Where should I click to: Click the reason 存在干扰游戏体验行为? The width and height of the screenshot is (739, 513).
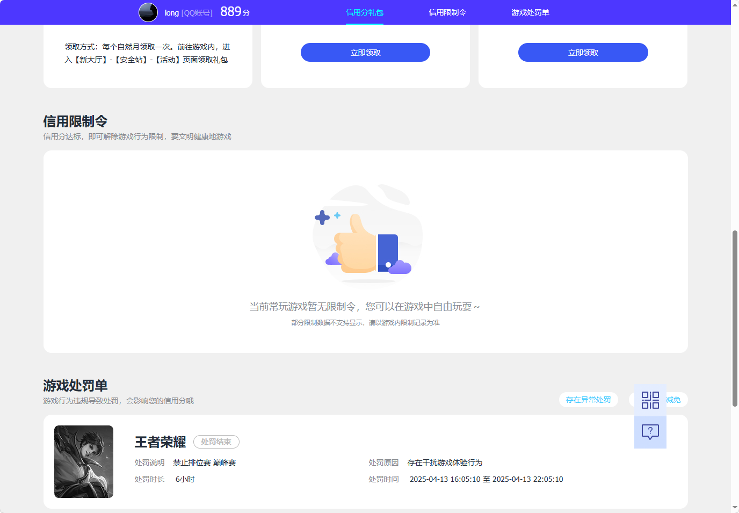[445, 463]
